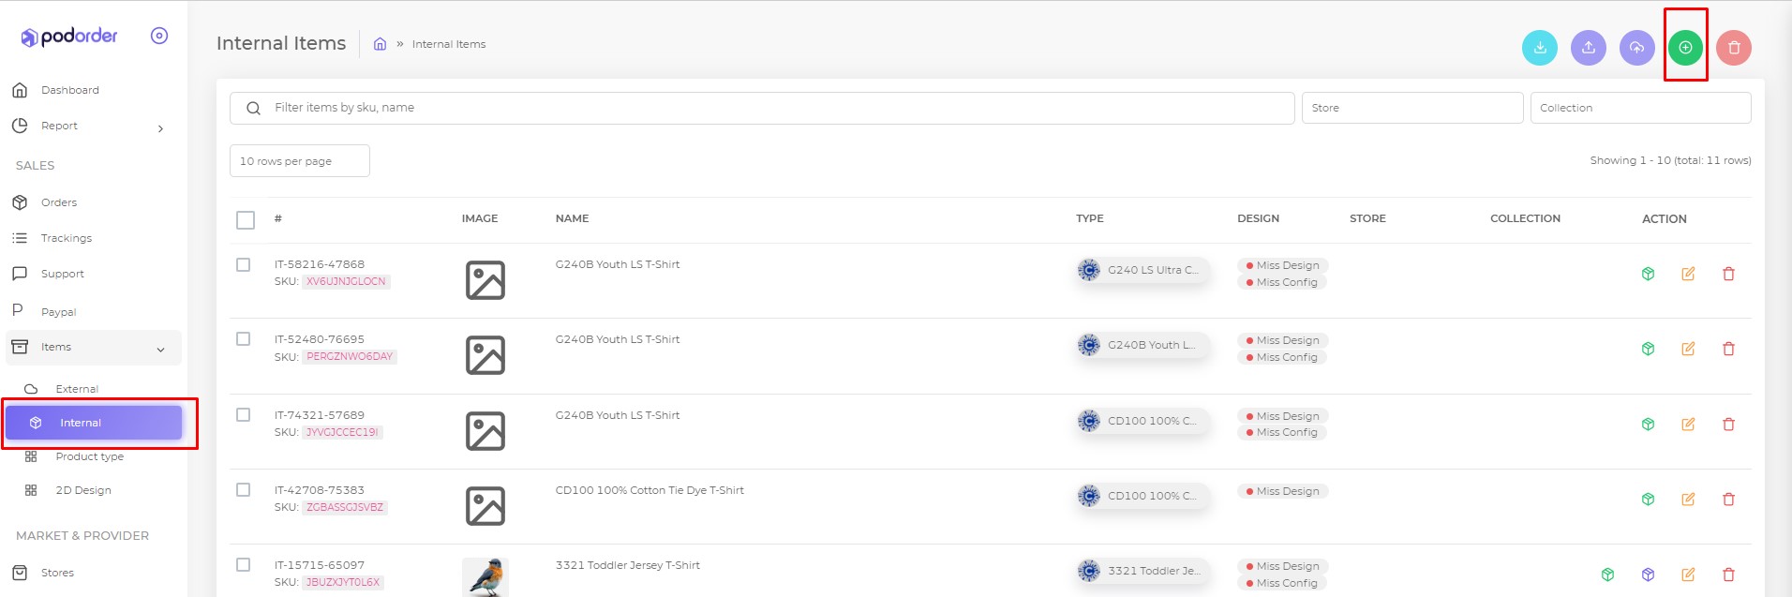Select checkbox for item IT-52480-76695
Image resolution: width=1792 pixels, height=597 pixels.
pos(244,339)
